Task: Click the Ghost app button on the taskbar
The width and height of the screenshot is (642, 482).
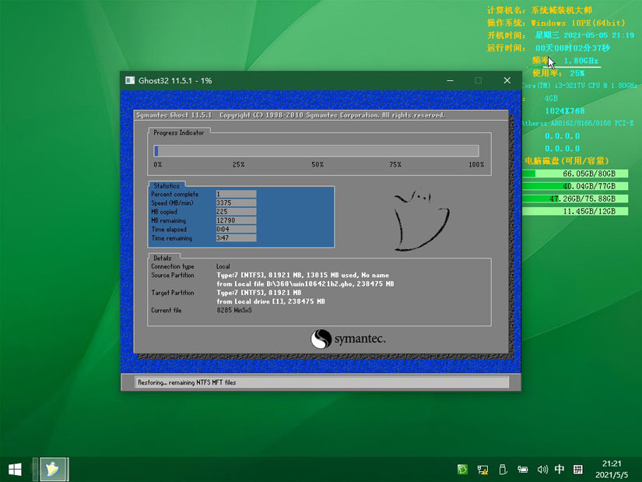Action: point(53,470)
